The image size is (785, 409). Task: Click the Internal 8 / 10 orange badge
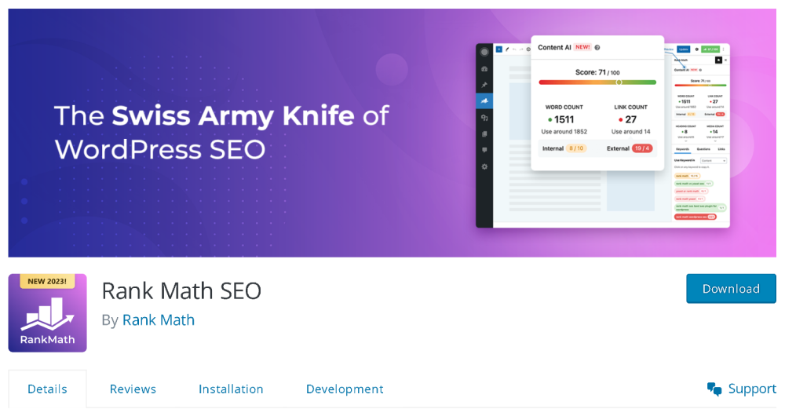[x=576, y=148]
